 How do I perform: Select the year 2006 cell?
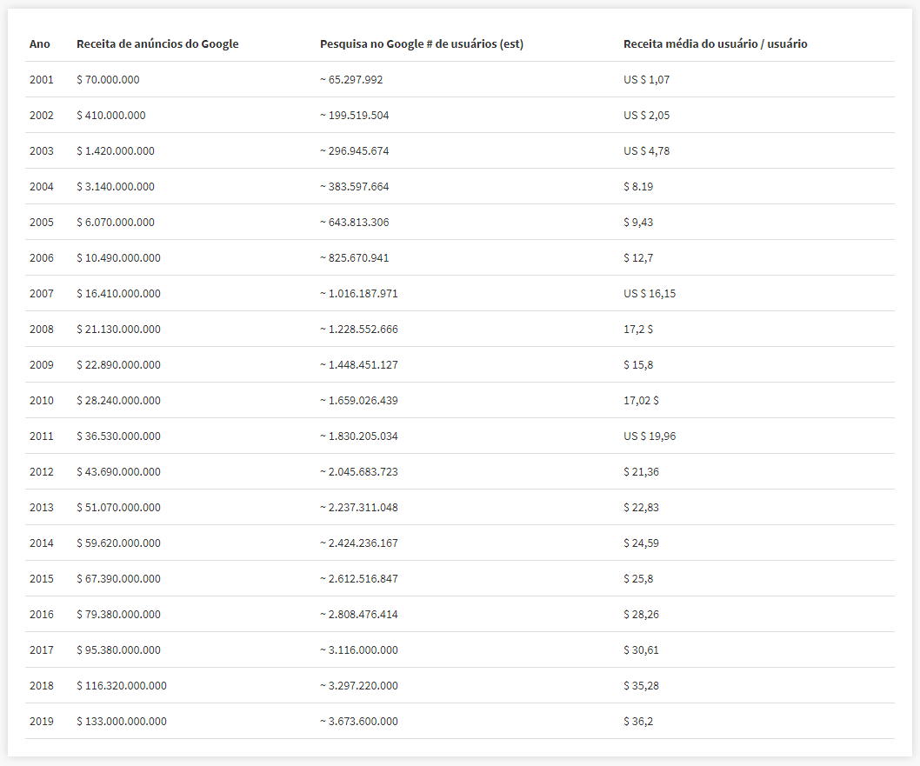pos(42,258)
